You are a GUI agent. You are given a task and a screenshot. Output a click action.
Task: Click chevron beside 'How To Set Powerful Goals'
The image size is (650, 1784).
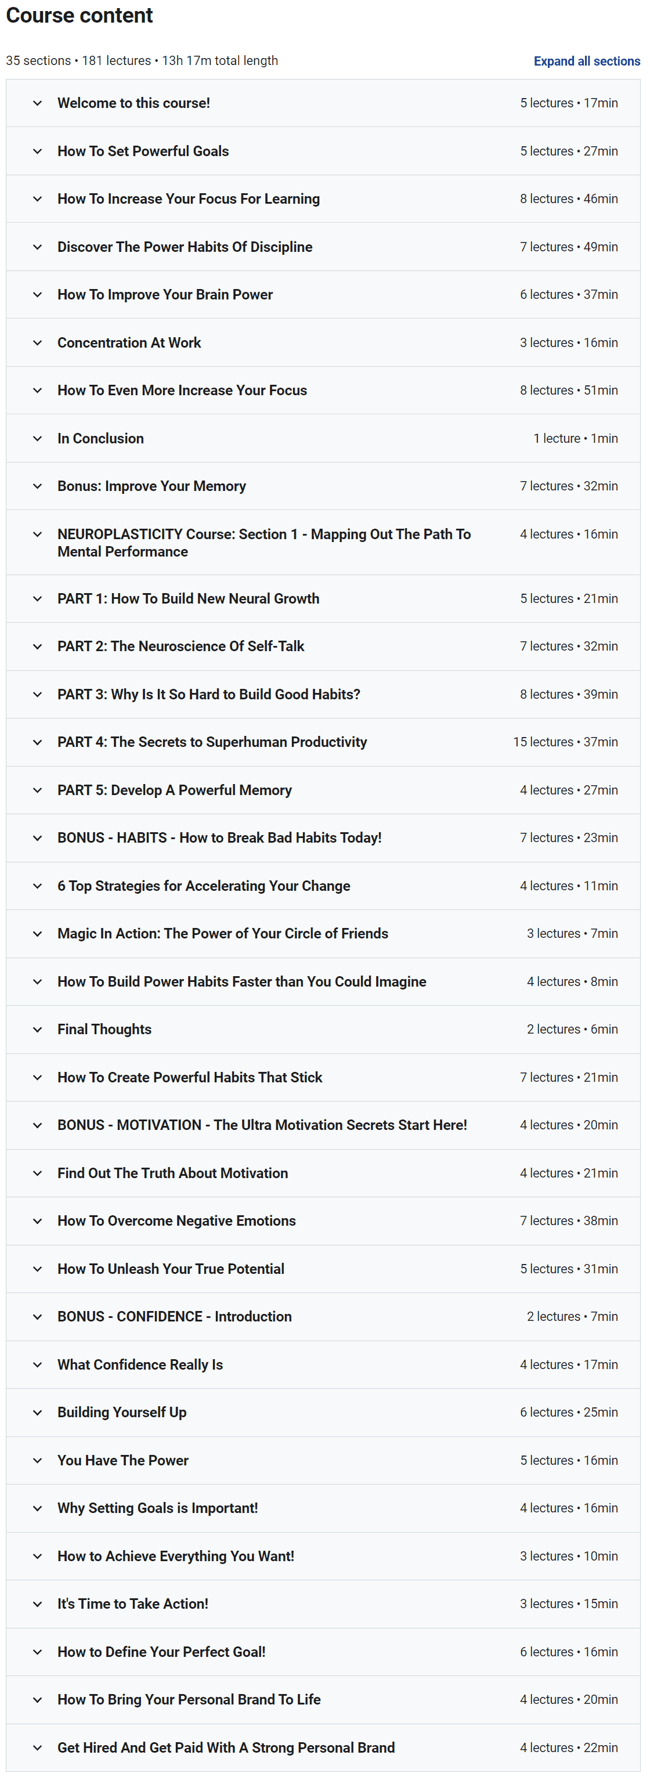point(37,151)
